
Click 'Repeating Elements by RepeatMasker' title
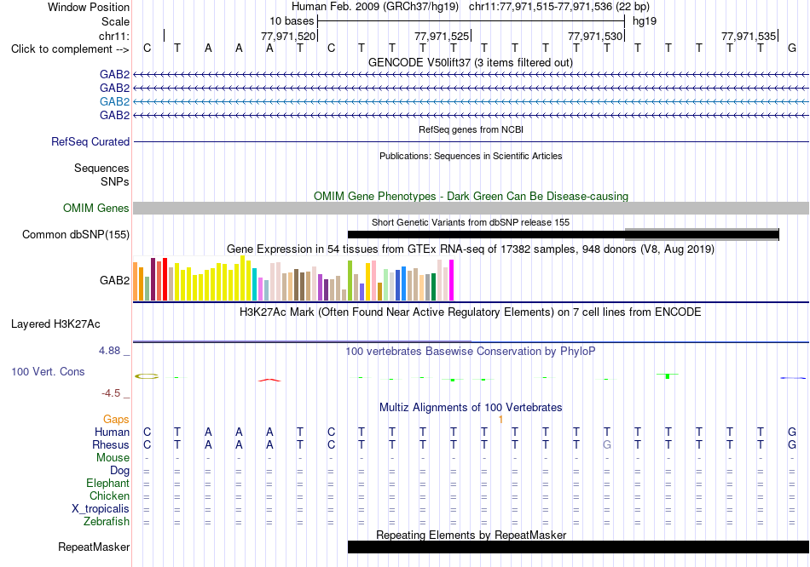tap(471, 535)
